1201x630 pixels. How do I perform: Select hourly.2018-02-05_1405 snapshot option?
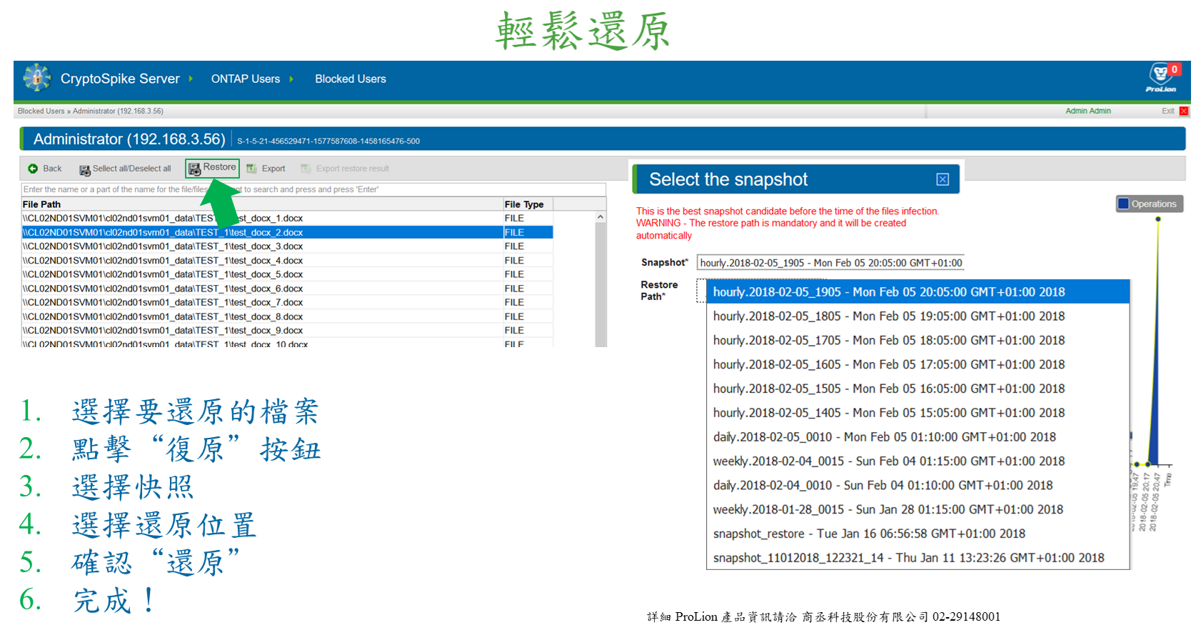(918, 413)
